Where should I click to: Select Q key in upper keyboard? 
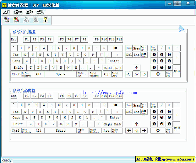point(25,55)
